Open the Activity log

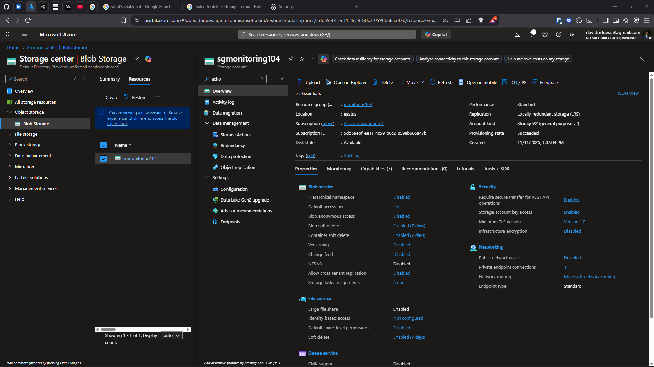tap(223, 102)
